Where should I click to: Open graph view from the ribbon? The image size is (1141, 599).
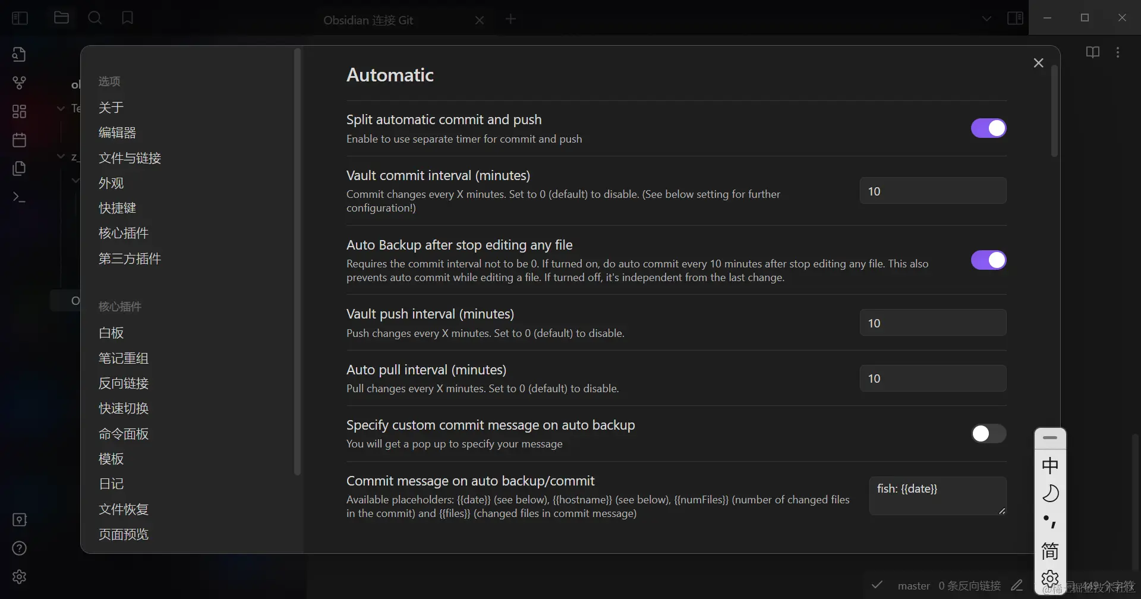pos(19,83)
